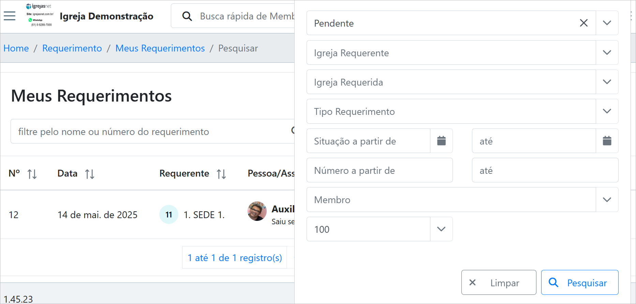636x304 pixels.
Task: Expand the Membro dropdown
Action: pyautogui.click(x=607, y=200)
